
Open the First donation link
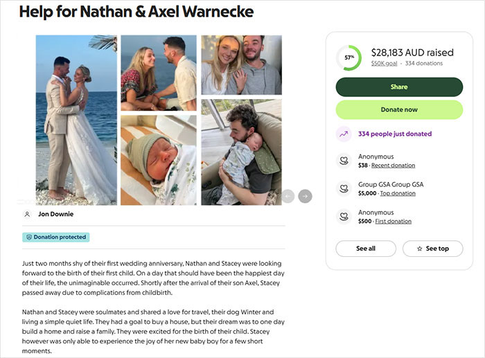tap(393, 222)
